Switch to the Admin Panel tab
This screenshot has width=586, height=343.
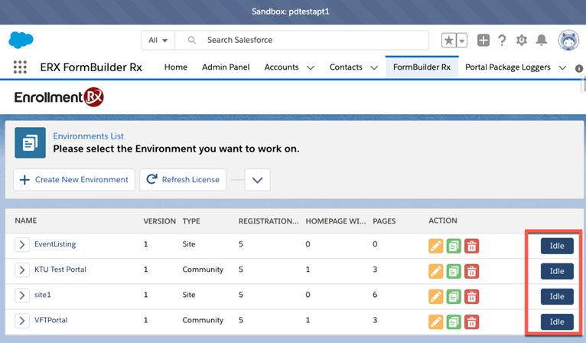coord(226,67)
